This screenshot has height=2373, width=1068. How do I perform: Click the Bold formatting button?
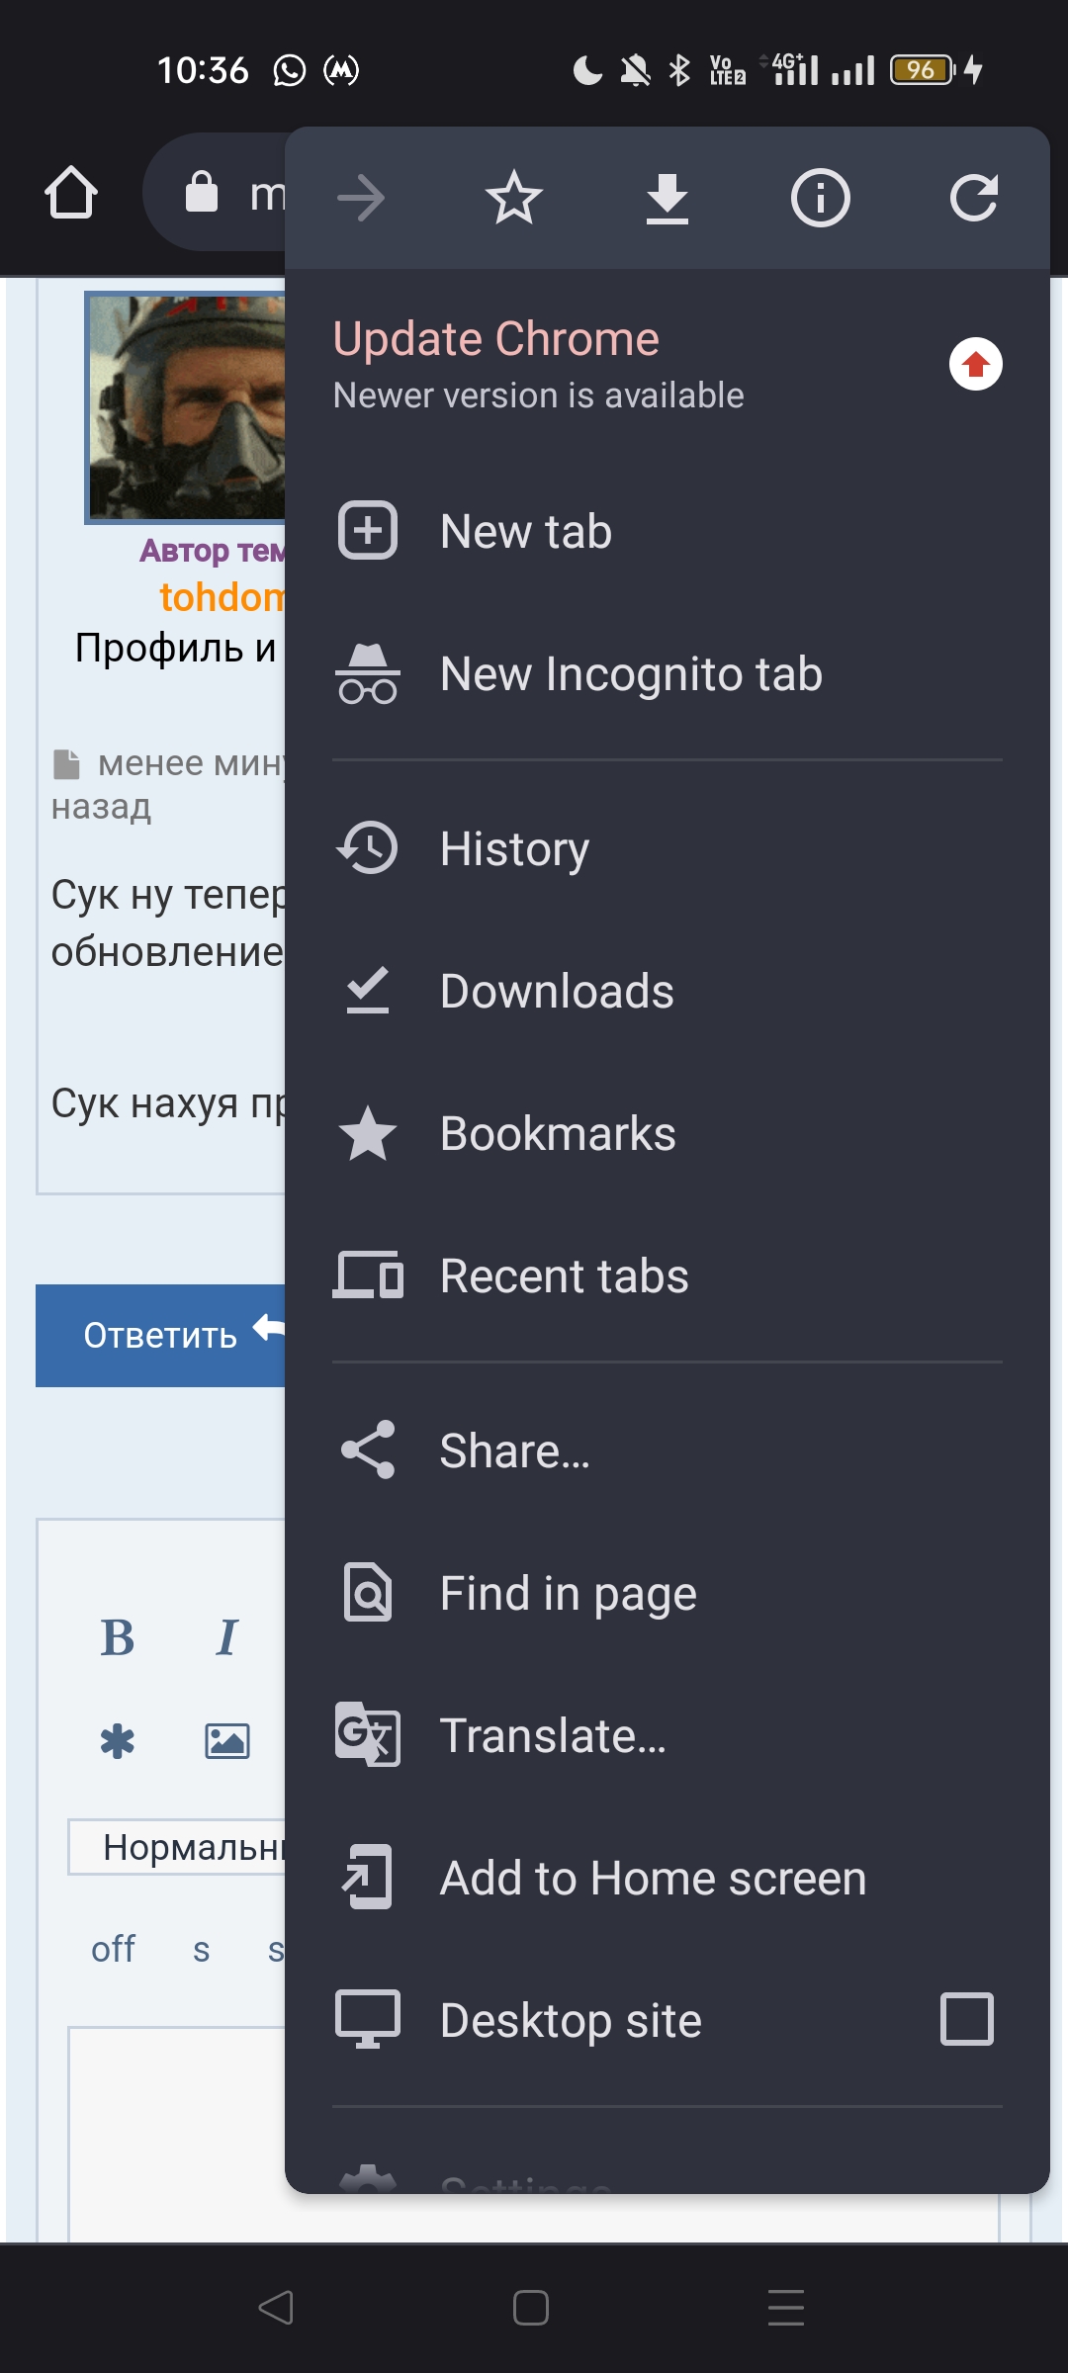coord(118,1638)
